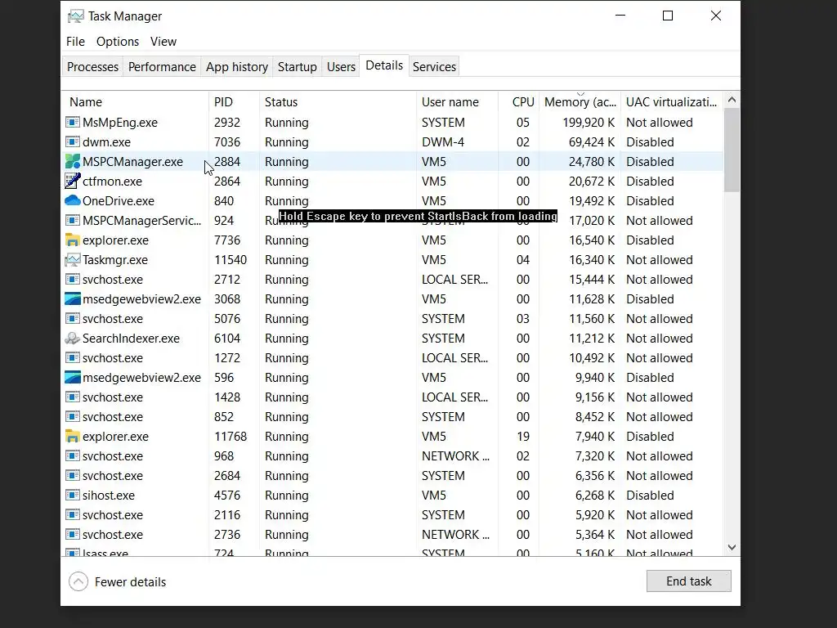Click explorer.exe icon with PID 11768
This screenshot has height=628, width=837.
click(x=72, y=437)
